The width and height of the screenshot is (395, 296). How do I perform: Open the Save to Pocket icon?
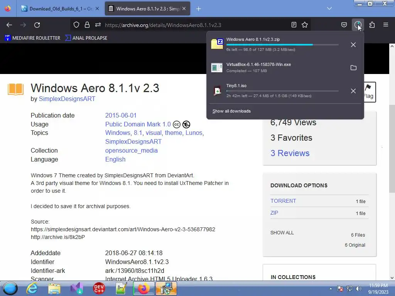point(344,25)
